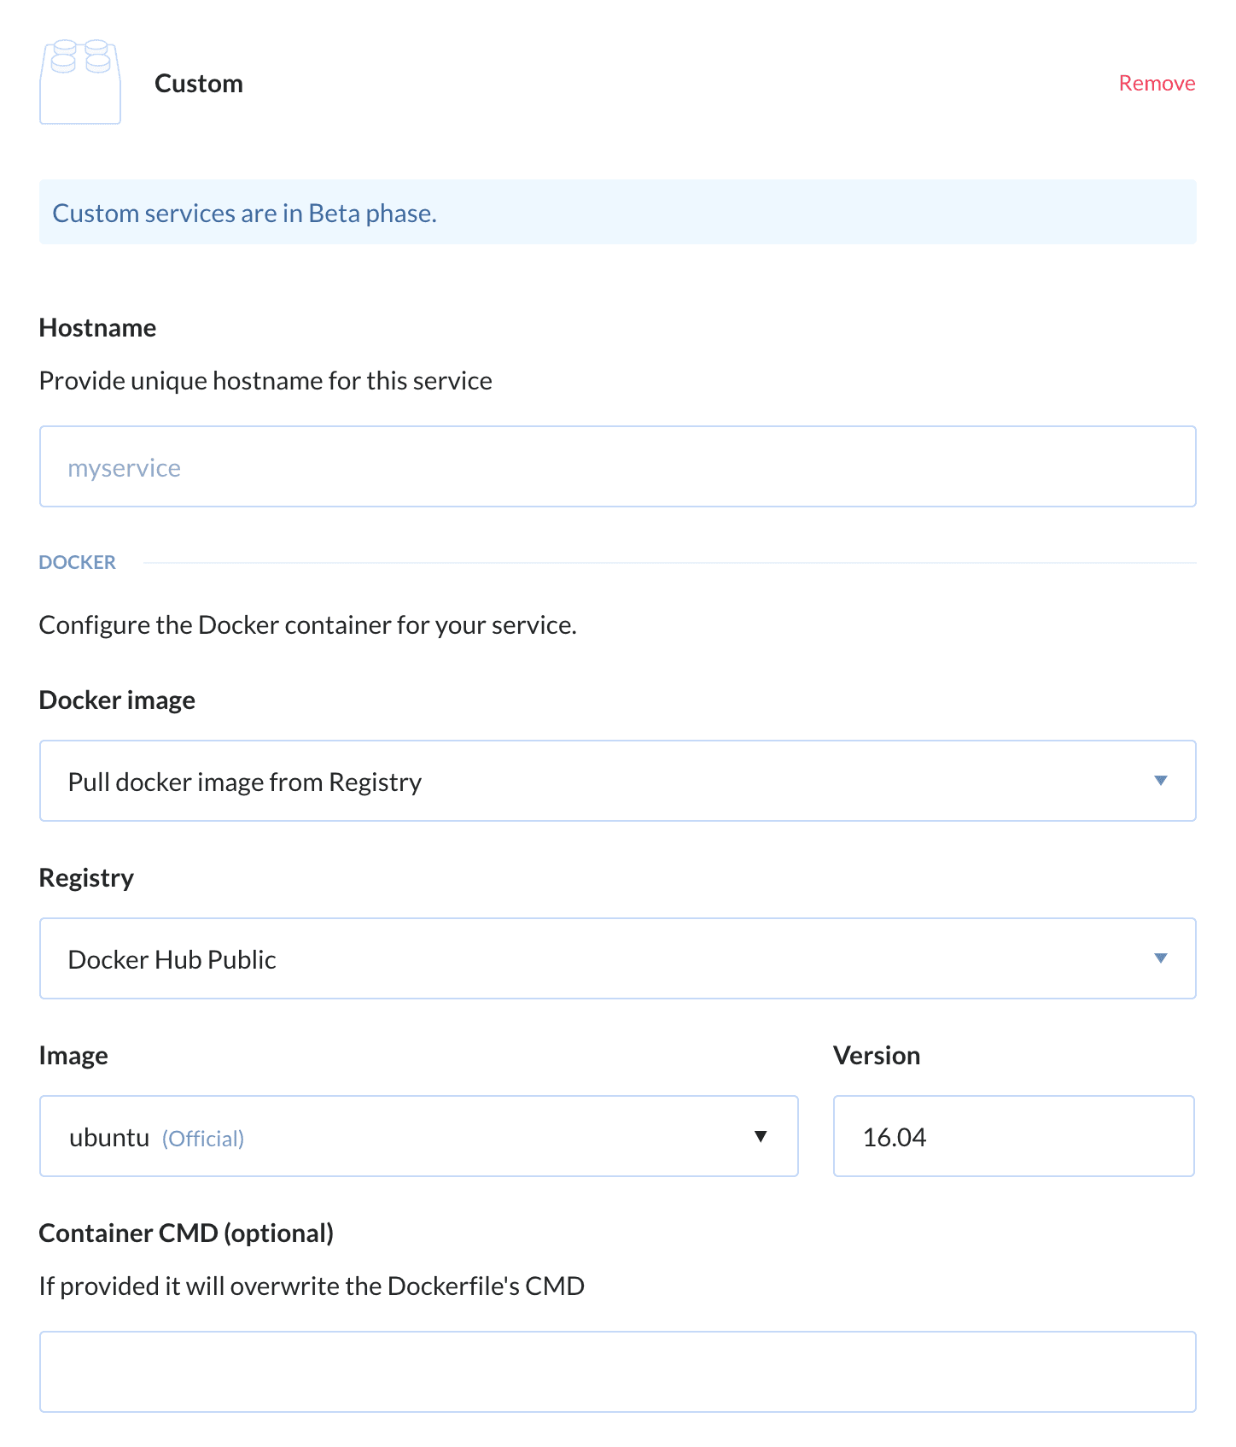
Task: Click the Custom services Beta phase banner
Action: pos(617,213)
